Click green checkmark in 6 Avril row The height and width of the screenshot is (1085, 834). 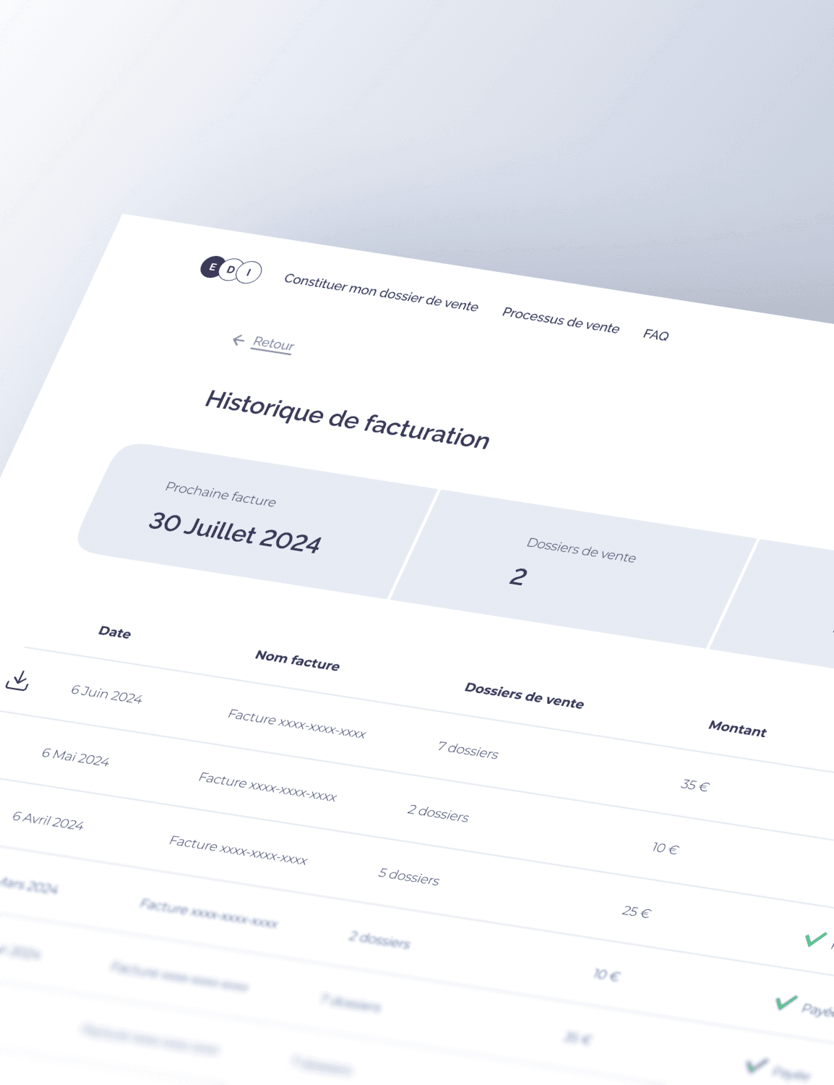pos(816,939)
